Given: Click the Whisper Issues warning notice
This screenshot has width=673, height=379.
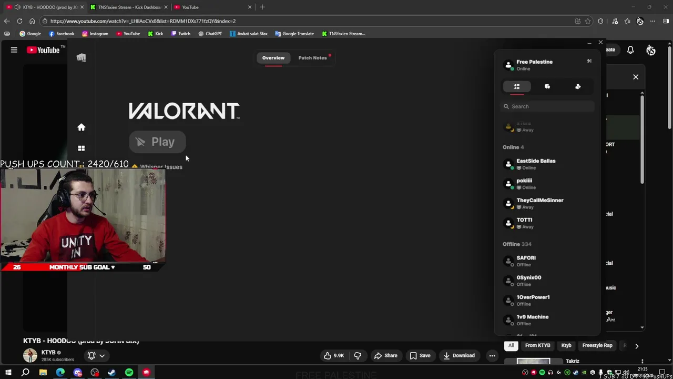Looking at the screenshot, I should pos(157,167).
